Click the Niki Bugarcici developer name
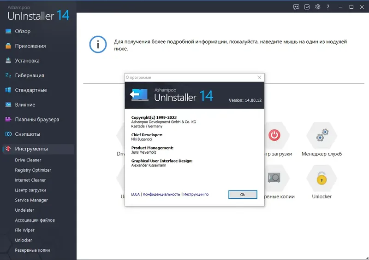Image resolution: width=369 pixels, height=260 pixels. [x=142, y=139]
